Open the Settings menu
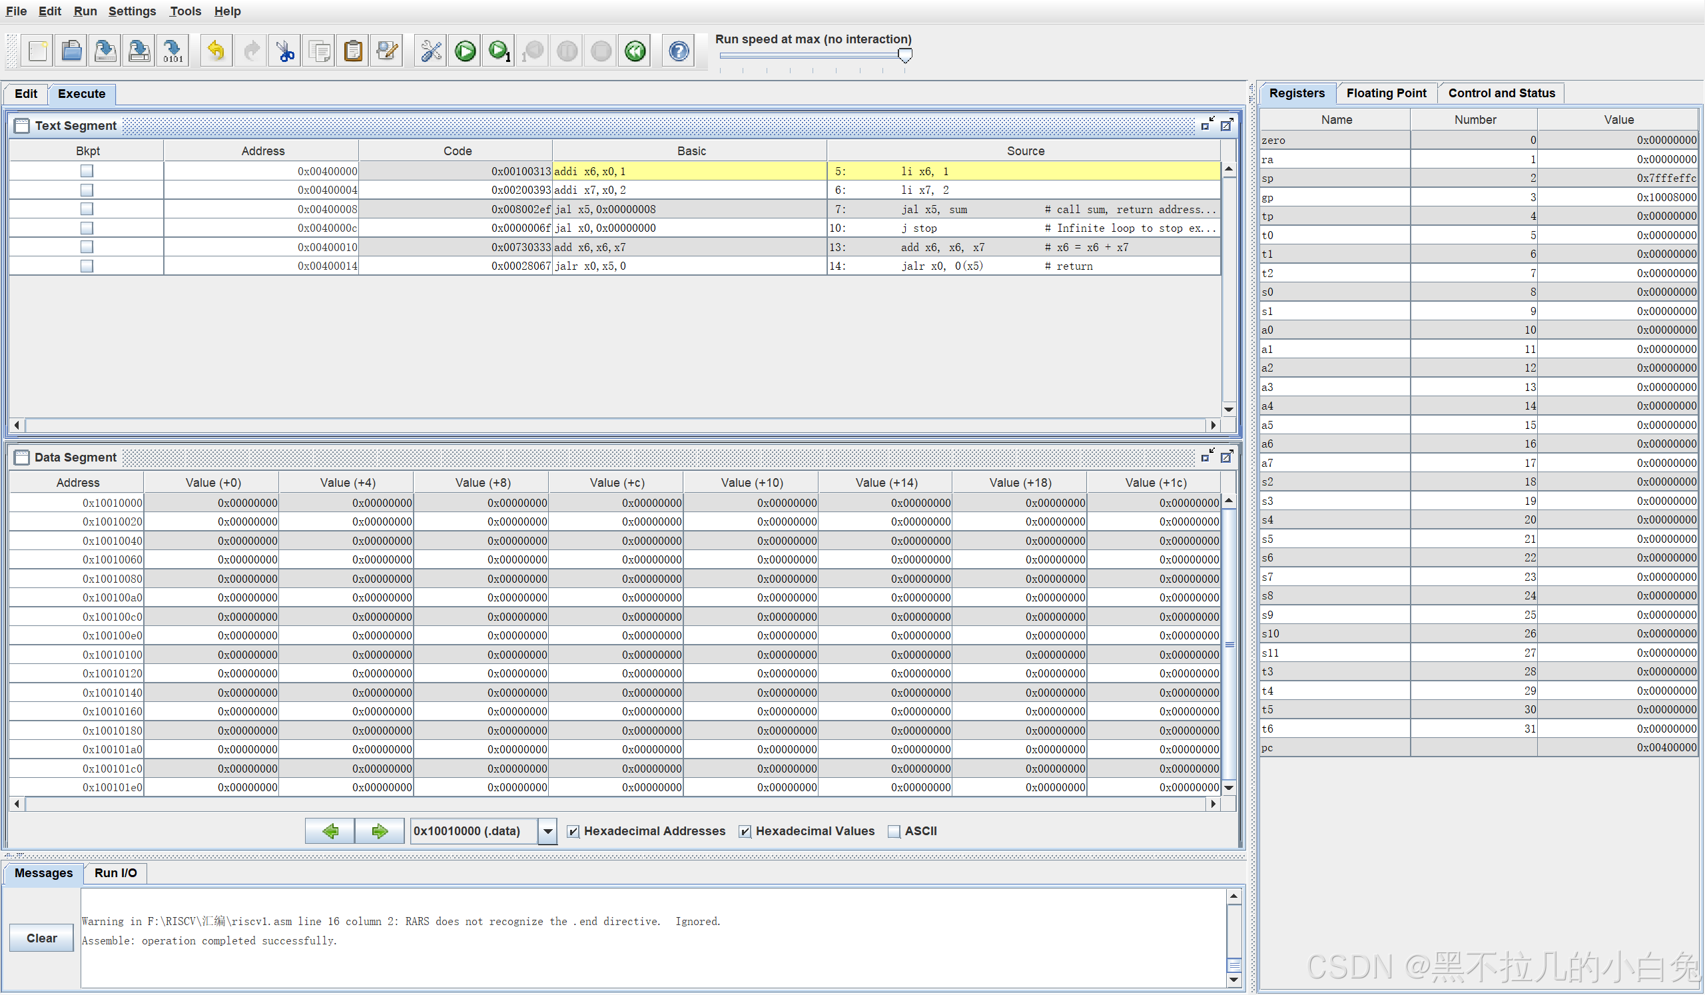This screenshot has width=1705, height=995. point(132,11)
